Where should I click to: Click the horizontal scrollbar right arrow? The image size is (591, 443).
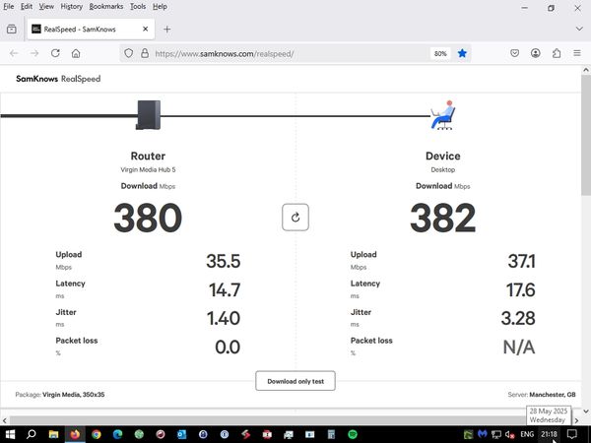[x=576, y=420]
